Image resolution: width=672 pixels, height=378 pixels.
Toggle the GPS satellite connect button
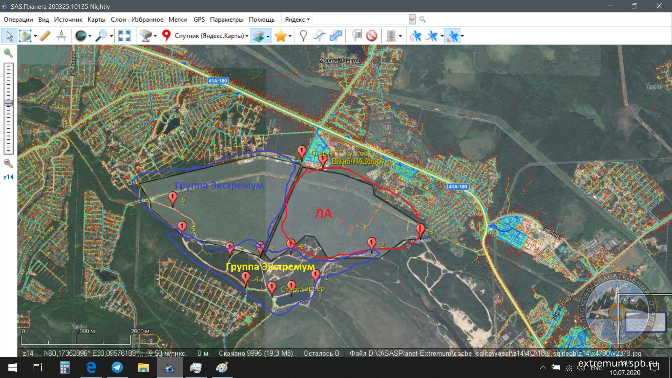coord(415,36)
